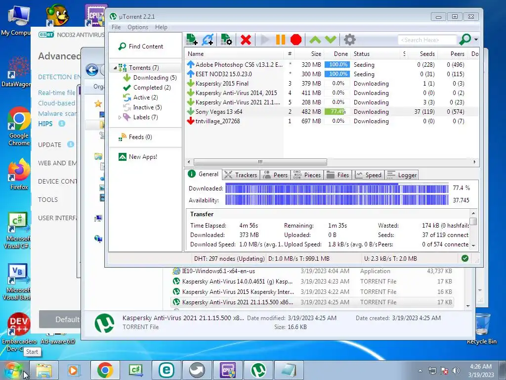The image size is (506, 380).
Task: Click the Start torrent play icon
Action: 265,40
